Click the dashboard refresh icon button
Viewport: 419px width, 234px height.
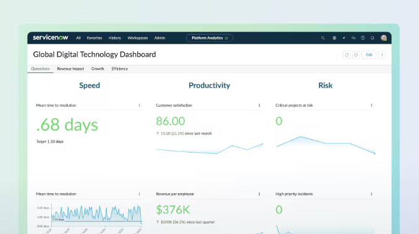(347, 55)
